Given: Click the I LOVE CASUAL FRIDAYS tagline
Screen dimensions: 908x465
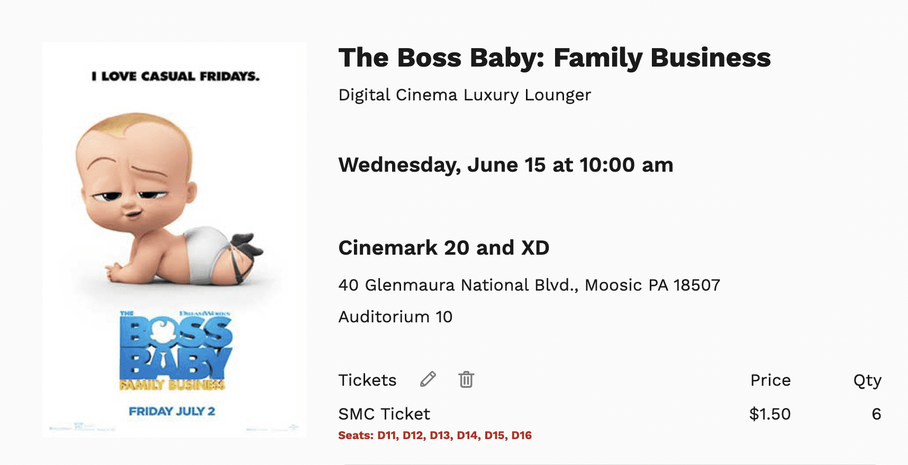Looking at the screenshot, I should pyautogui.click(x=176, y=77).
